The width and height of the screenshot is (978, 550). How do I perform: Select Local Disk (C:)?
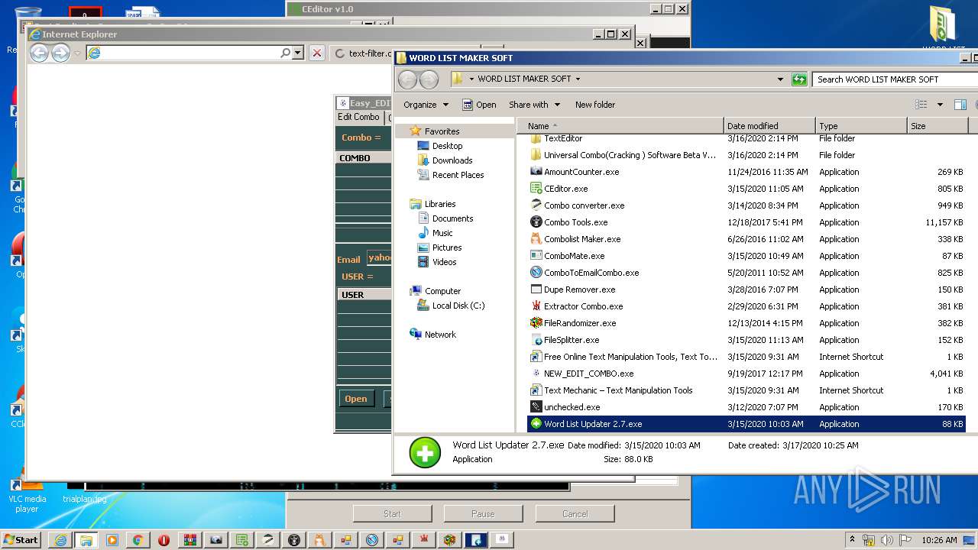458,306
